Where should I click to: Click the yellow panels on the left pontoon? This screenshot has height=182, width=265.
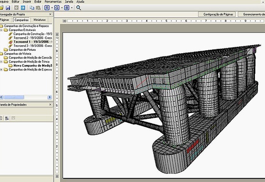pos(110,120)
